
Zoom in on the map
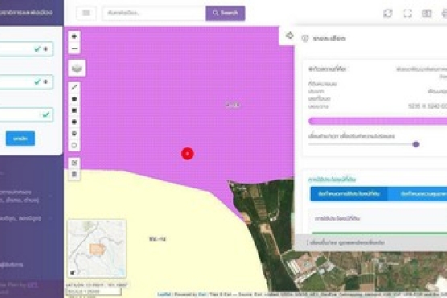[74, 36]
